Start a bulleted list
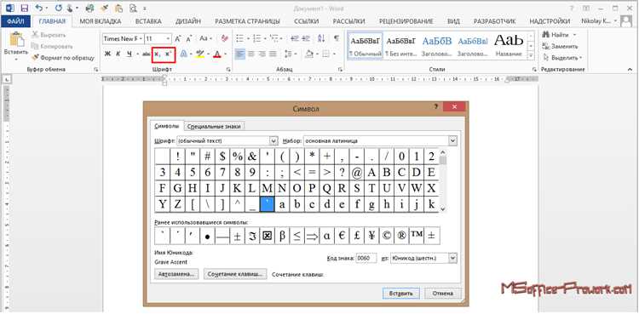This screenshot has width=639, height=314. pyautogui.click(x=239, y=38)
